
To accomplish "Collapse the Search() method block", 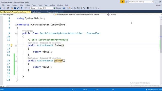I will point(16,61).
